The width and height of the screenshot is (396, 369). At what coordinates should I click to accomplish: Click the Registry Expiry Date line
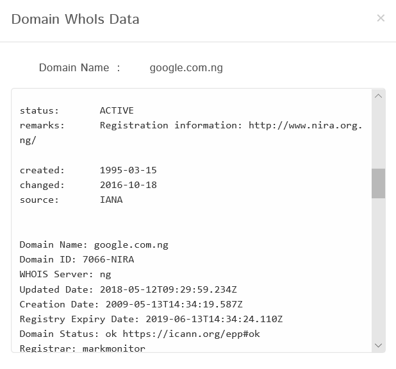pos(151,319)
